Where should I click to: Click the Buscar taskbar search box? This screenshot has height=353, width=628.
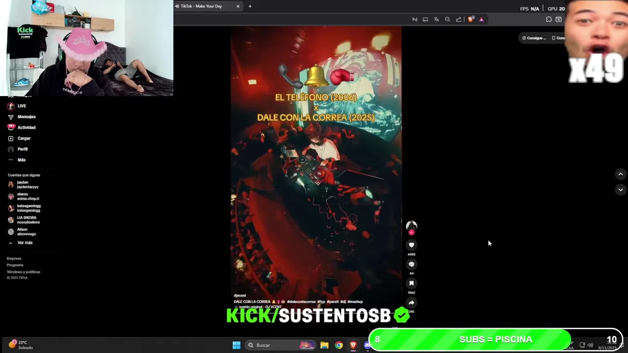click(280, 345)
